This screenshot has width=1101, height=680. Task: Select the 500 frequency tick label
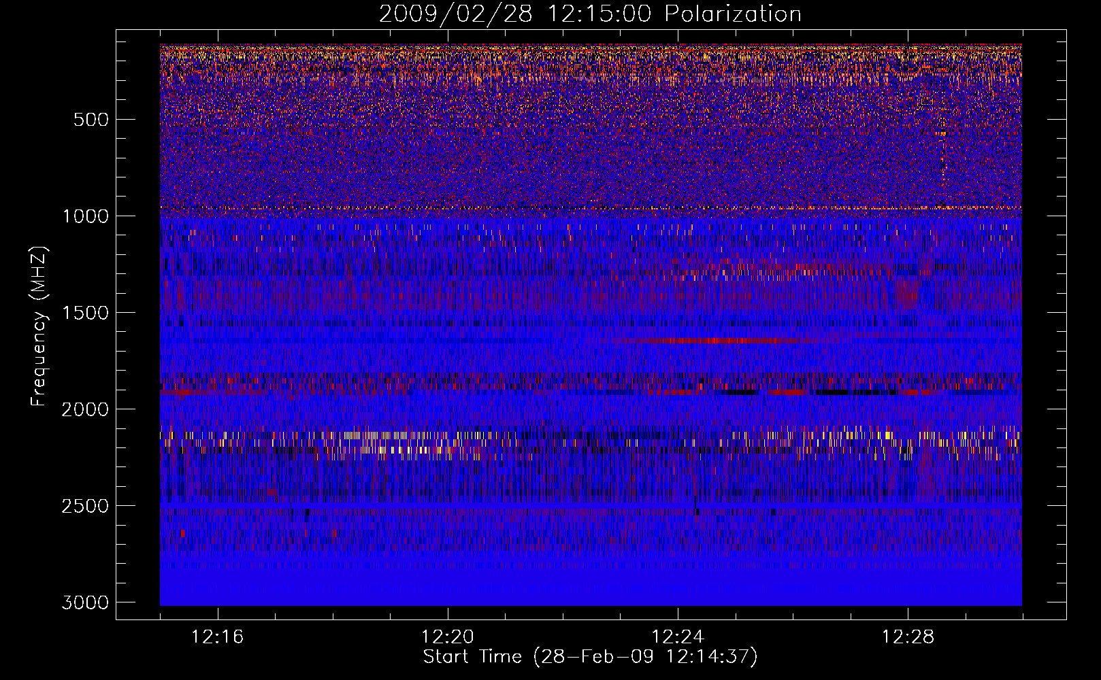pos(91,120)
